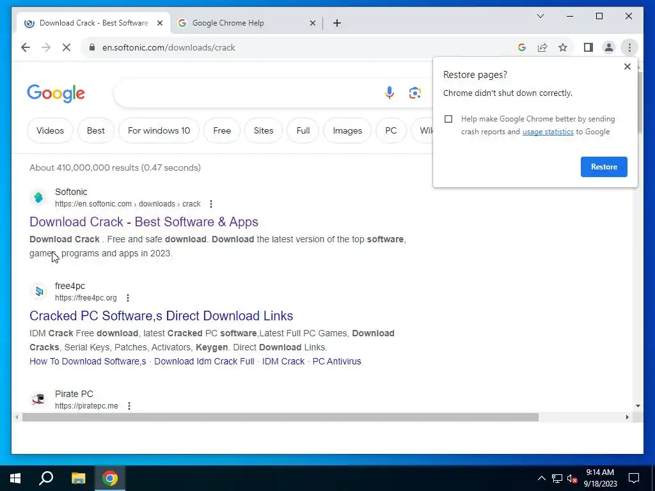The image size is (655, 491).
Task: Click the forward navigation arrow
Action: pos(46,47)
